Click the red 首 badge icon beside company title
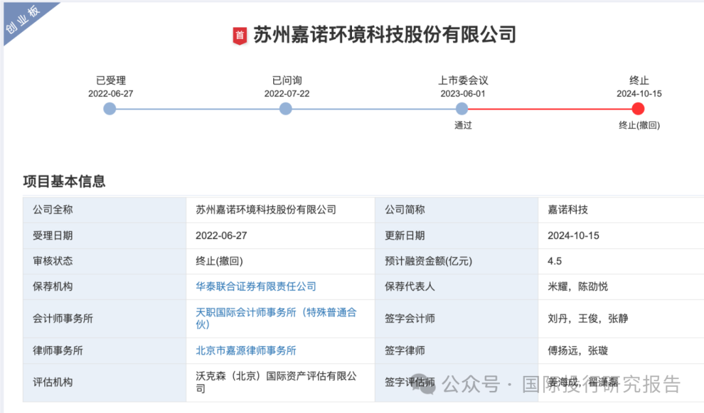This screenshot has height=413, width=704. (x=240, y=35)
